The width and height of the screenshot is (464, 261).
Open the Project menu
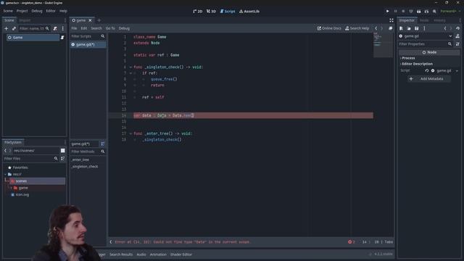[x=22, y=11]
